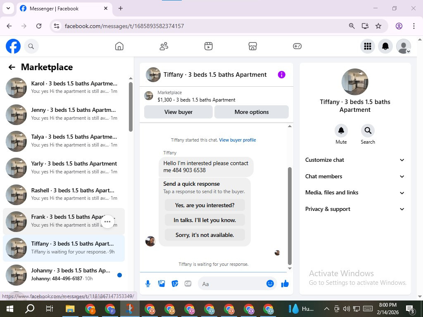Open the Friends icon in top navigation
The width and height of the screenshot is (423, 317).
[x=164, y=46]
